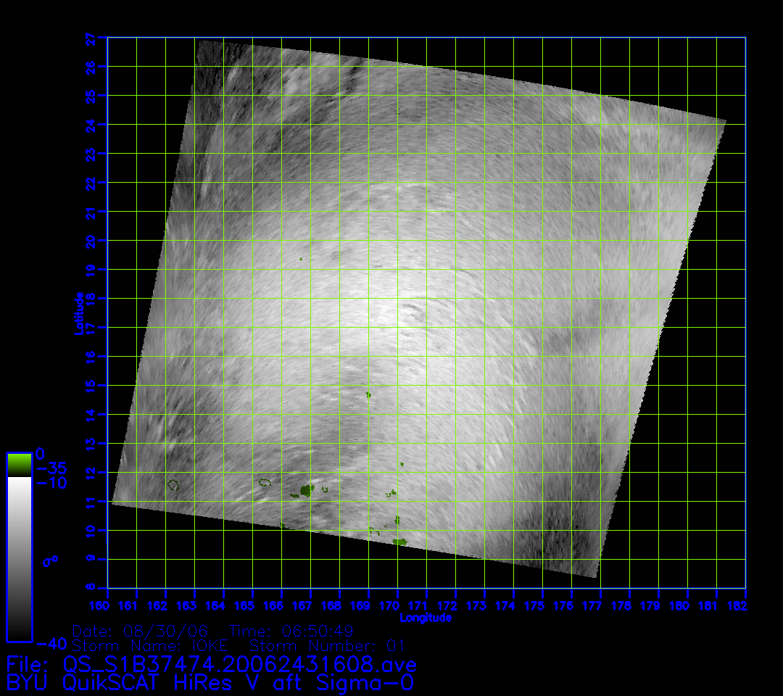The height and width of the screenshot is (696, 783).
Task: Click the Latitude axis title
Action: tap(78, 312)
